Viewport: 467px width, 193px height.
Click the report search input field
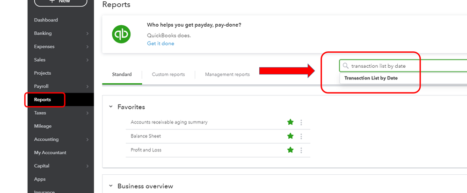[403, 66]
